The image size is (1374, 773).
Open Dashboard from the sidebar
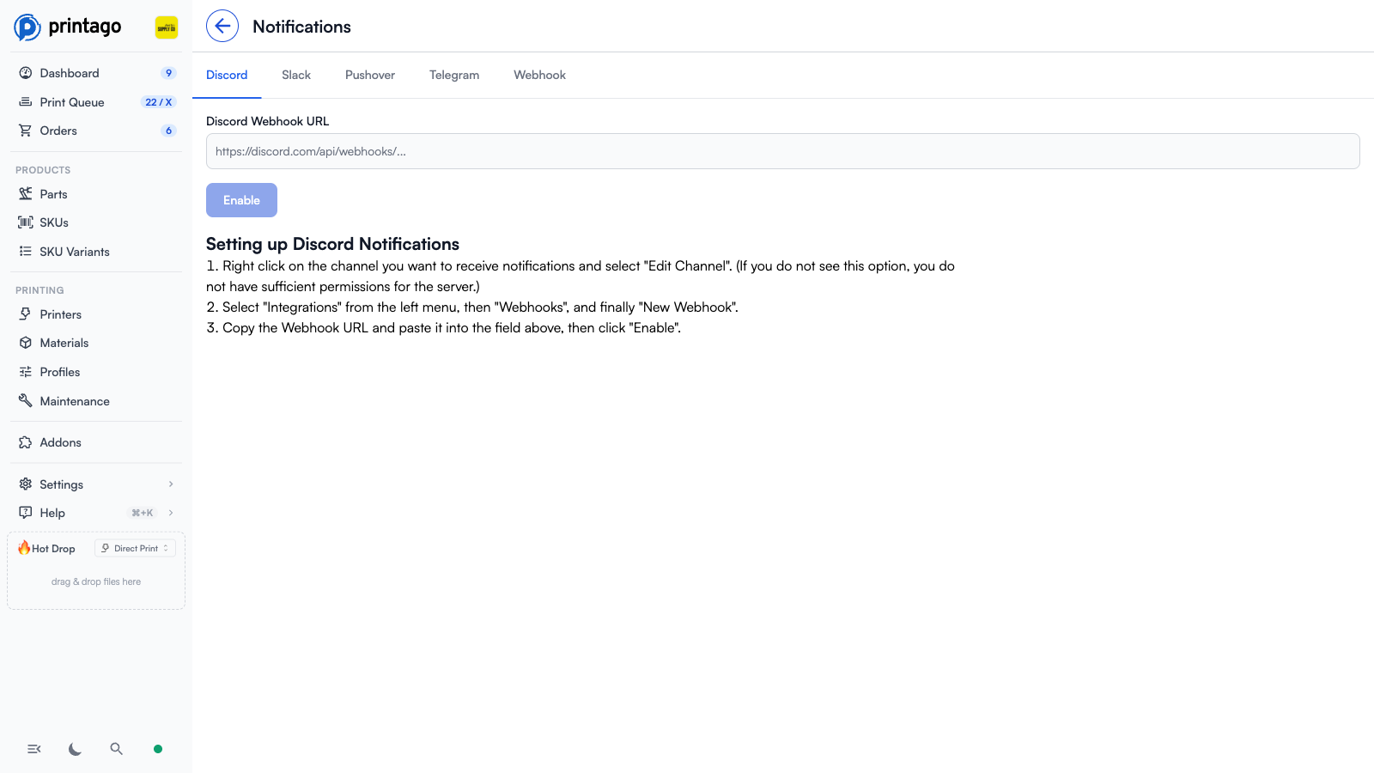pos(96,73)
